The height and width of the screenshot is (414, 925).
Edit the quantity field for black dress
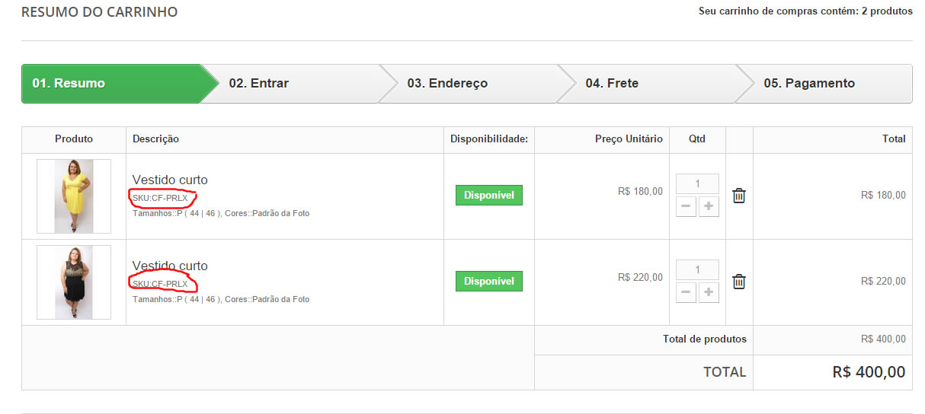(x=697, y=270)
